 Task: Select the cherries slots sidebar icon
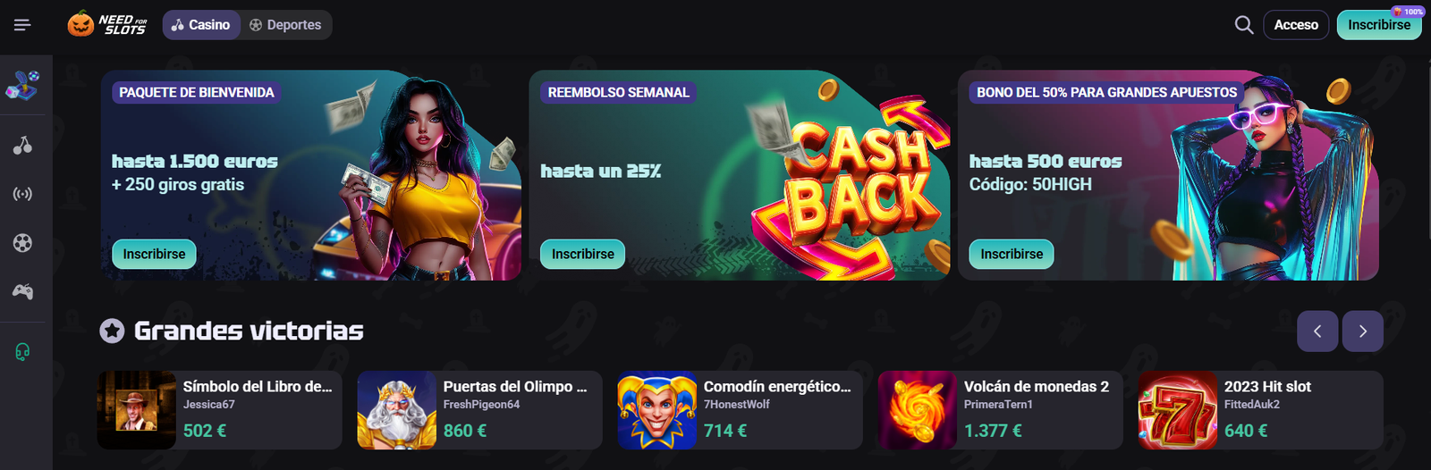click(22, 146)
